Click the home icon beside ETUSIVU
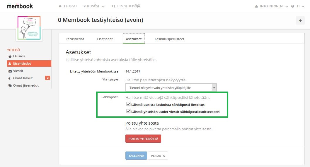This screenshot has height=167, width=310. tap(60, 6)
